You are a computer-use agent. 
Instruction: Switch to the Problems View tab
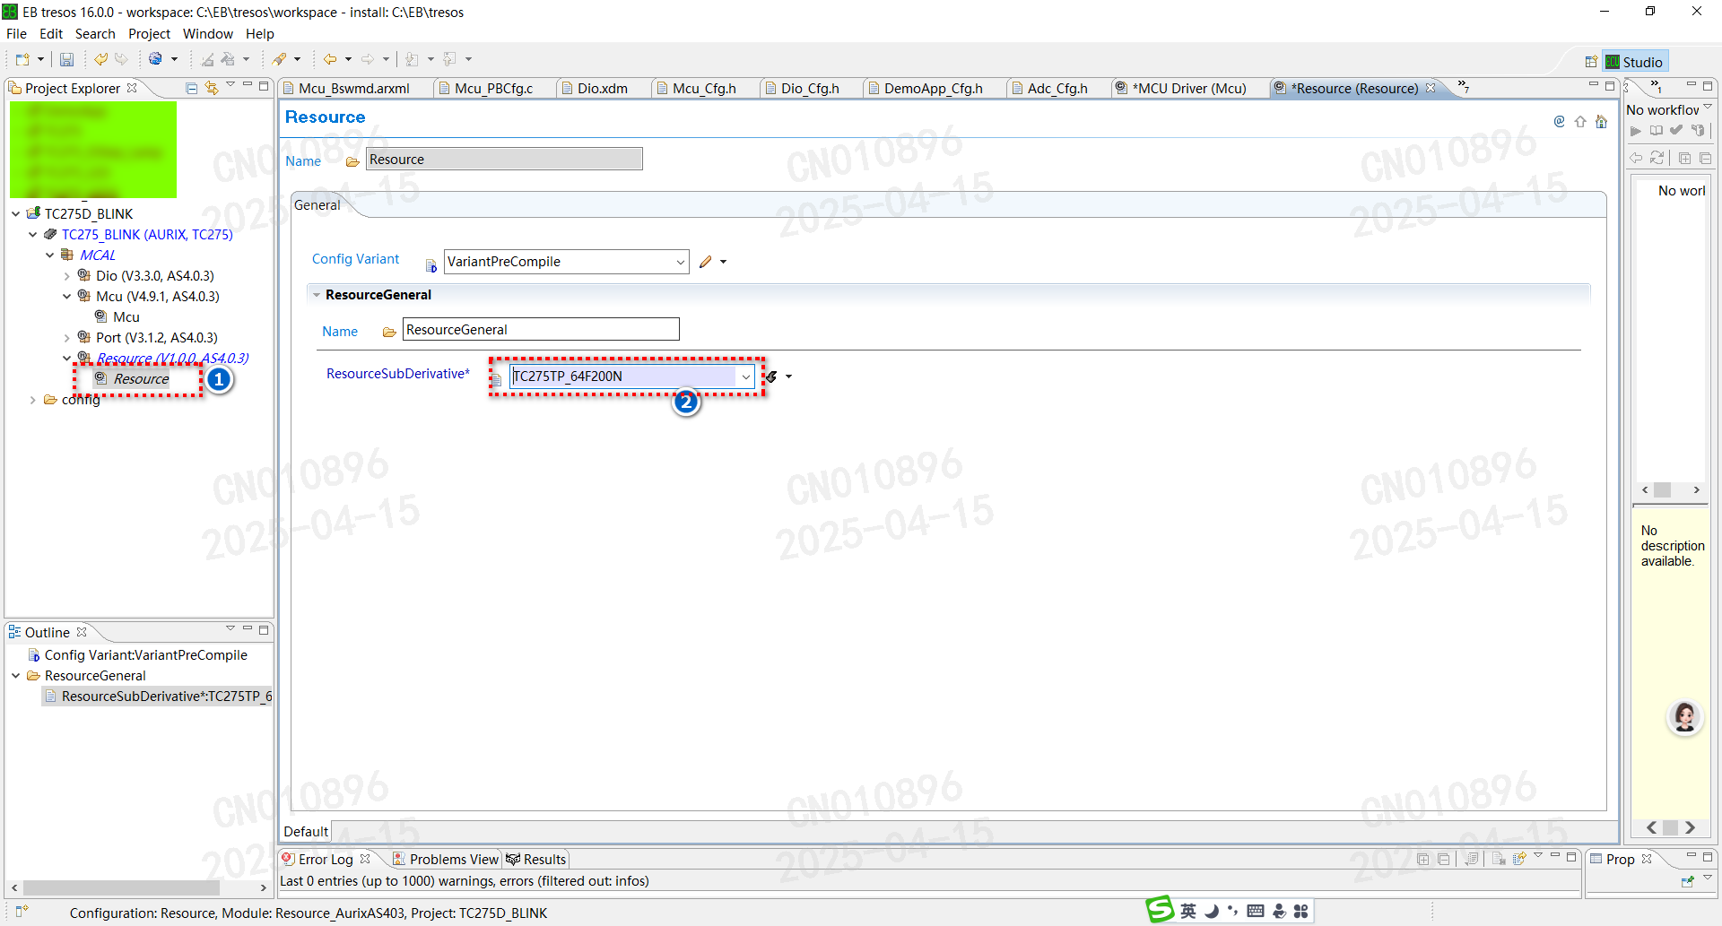pos(445,859)
